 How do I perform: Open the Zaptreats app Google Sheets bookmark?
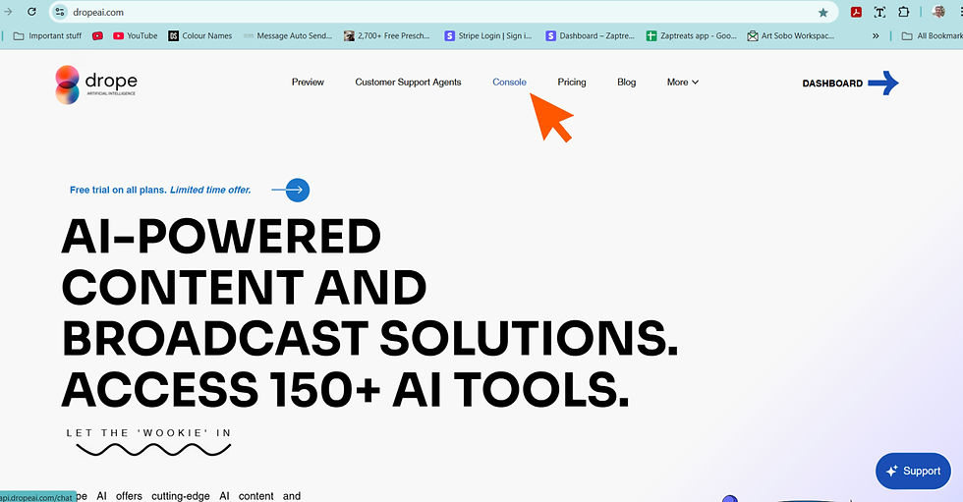coord(692,35)
